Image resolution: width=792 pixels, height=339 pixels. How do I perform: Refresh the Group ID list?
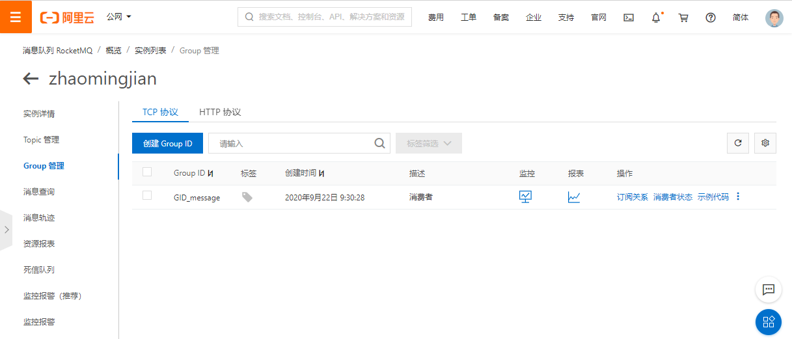pos(738,143)
